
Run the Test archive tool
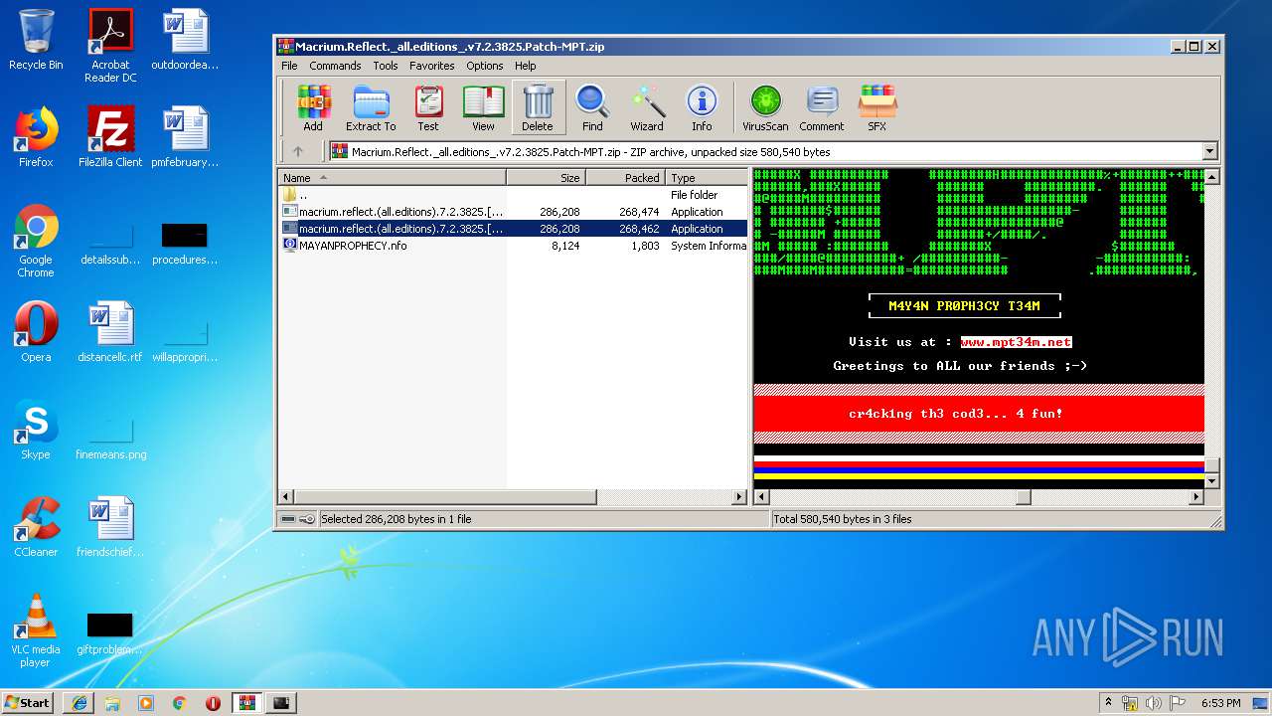pos(428,107)
